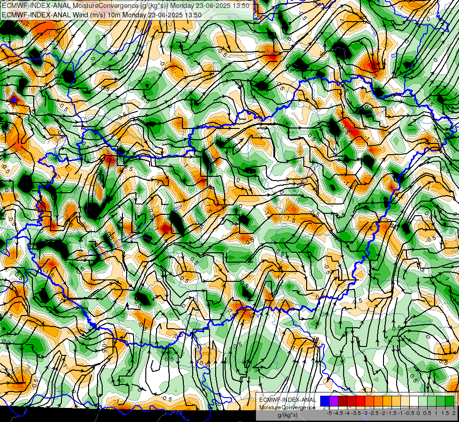Pick legend swatch between -2 and -1.5

tap(387, 401)
